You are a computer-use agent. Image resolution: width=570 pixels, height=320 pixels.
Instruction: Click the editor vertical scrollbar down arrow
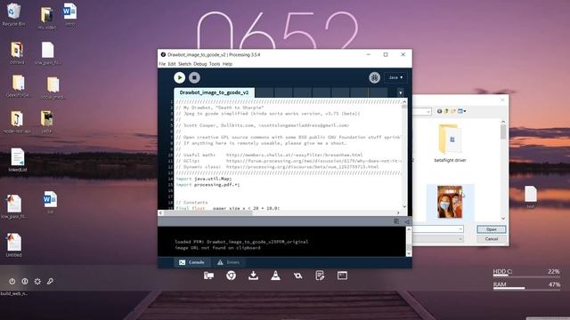point(403,206)
